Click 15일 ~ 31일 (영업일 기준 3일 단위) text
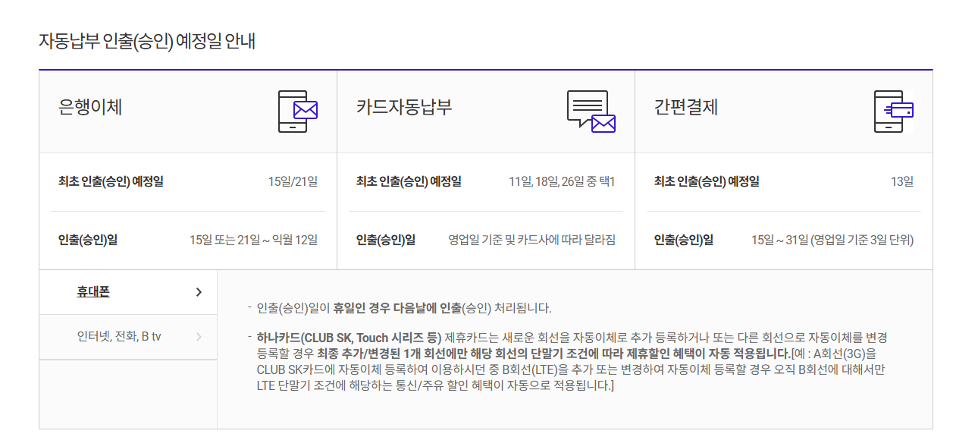Viewport: 953px width, 437px height. (x=832, y=241)
